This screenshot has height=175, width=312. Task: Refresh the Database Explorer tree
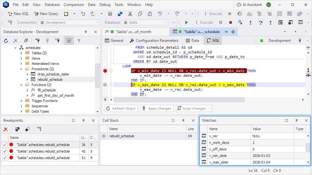[6, 41]
